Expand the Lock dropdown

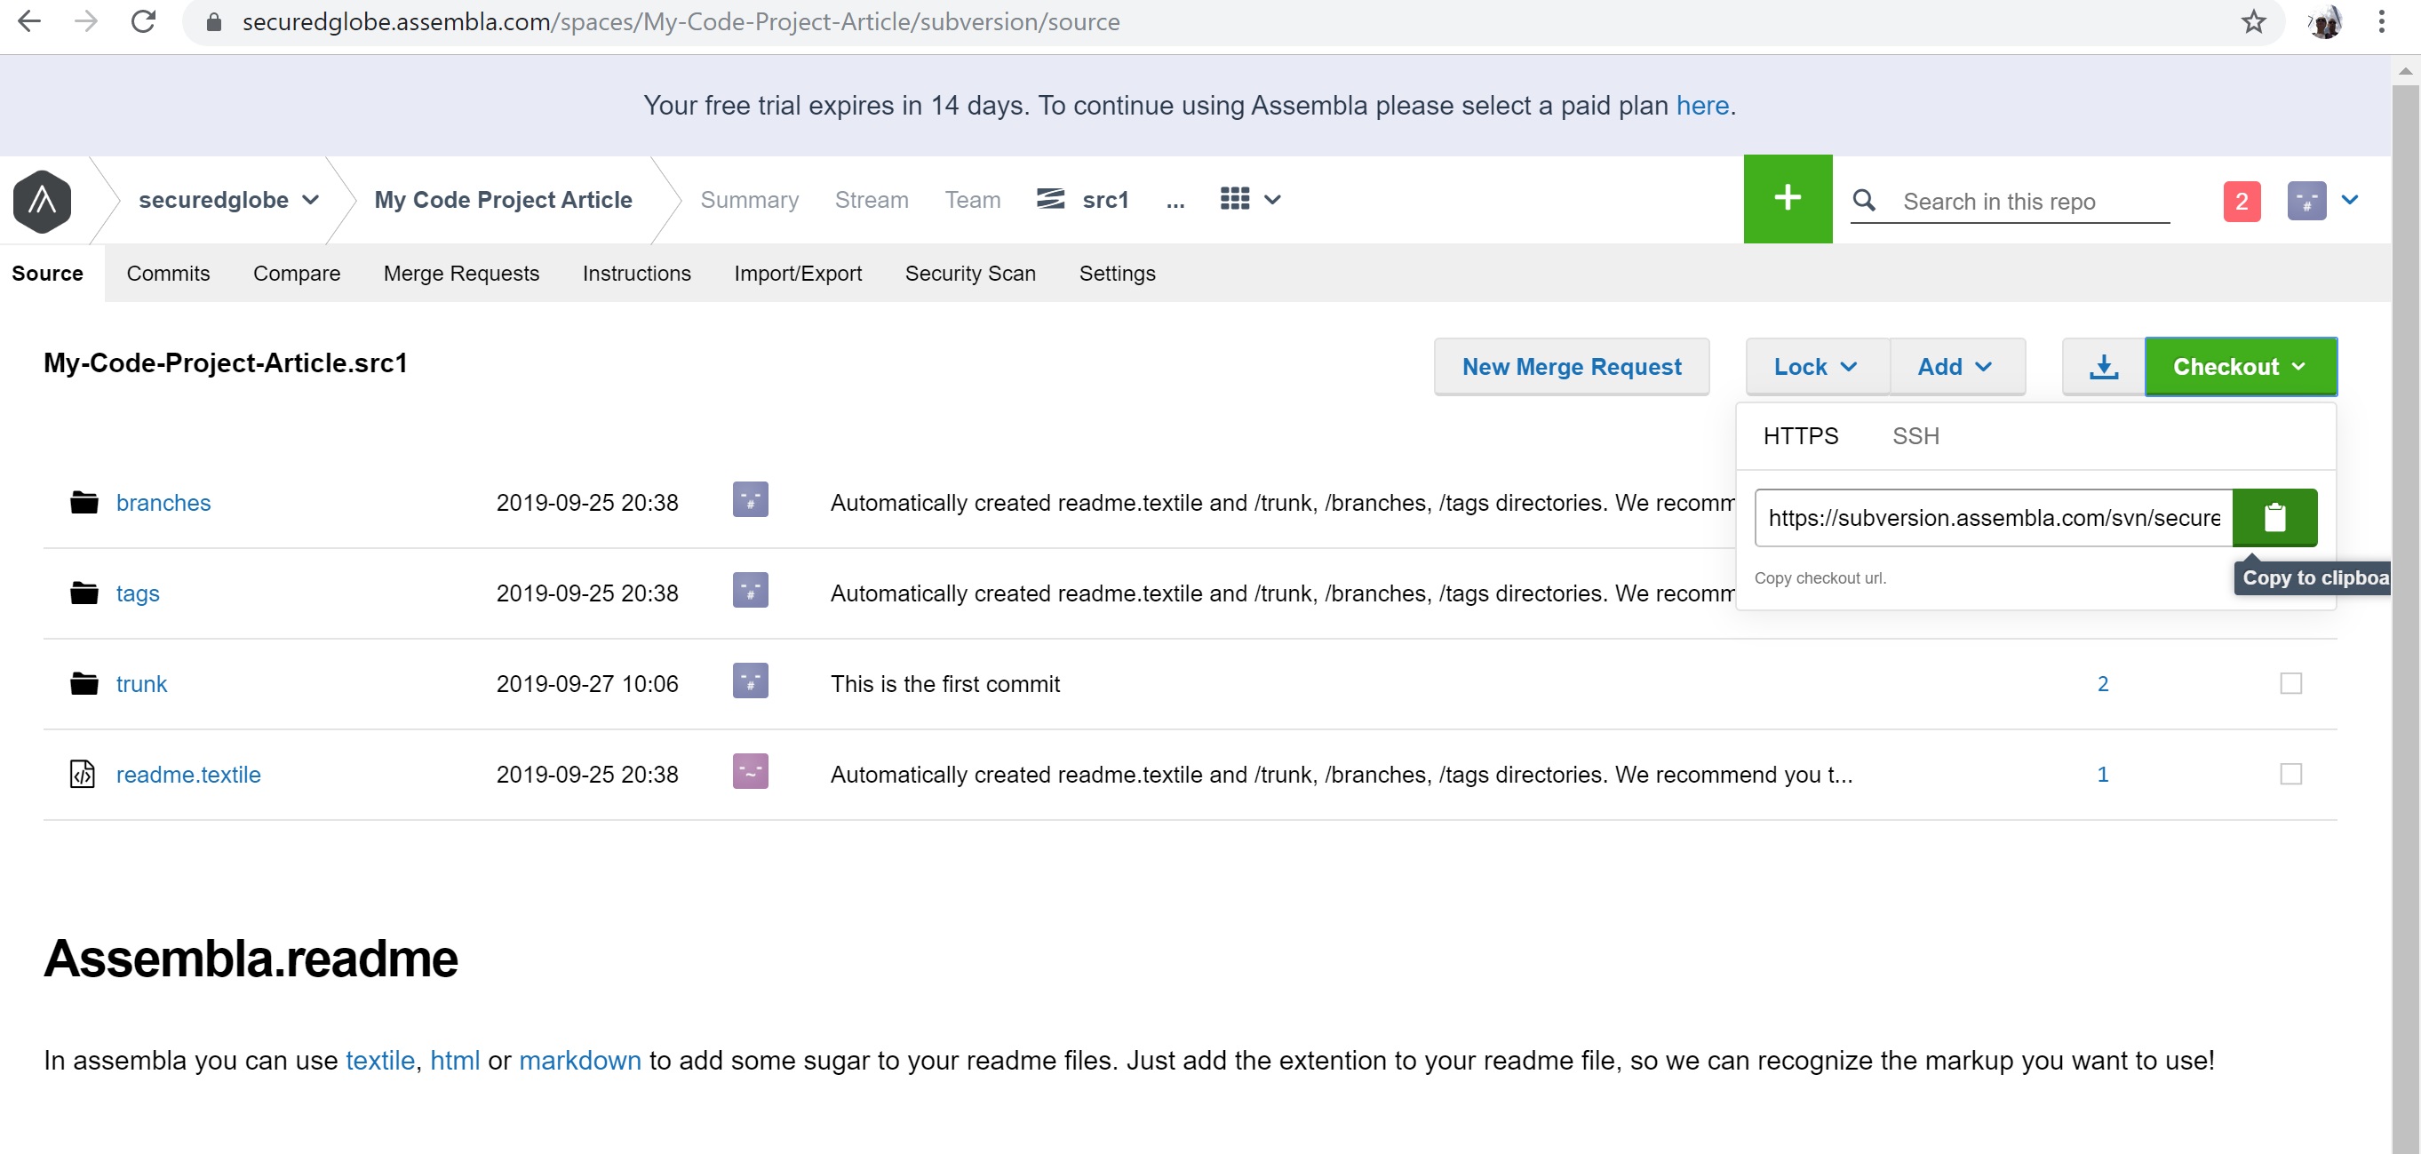(1817, 367)
